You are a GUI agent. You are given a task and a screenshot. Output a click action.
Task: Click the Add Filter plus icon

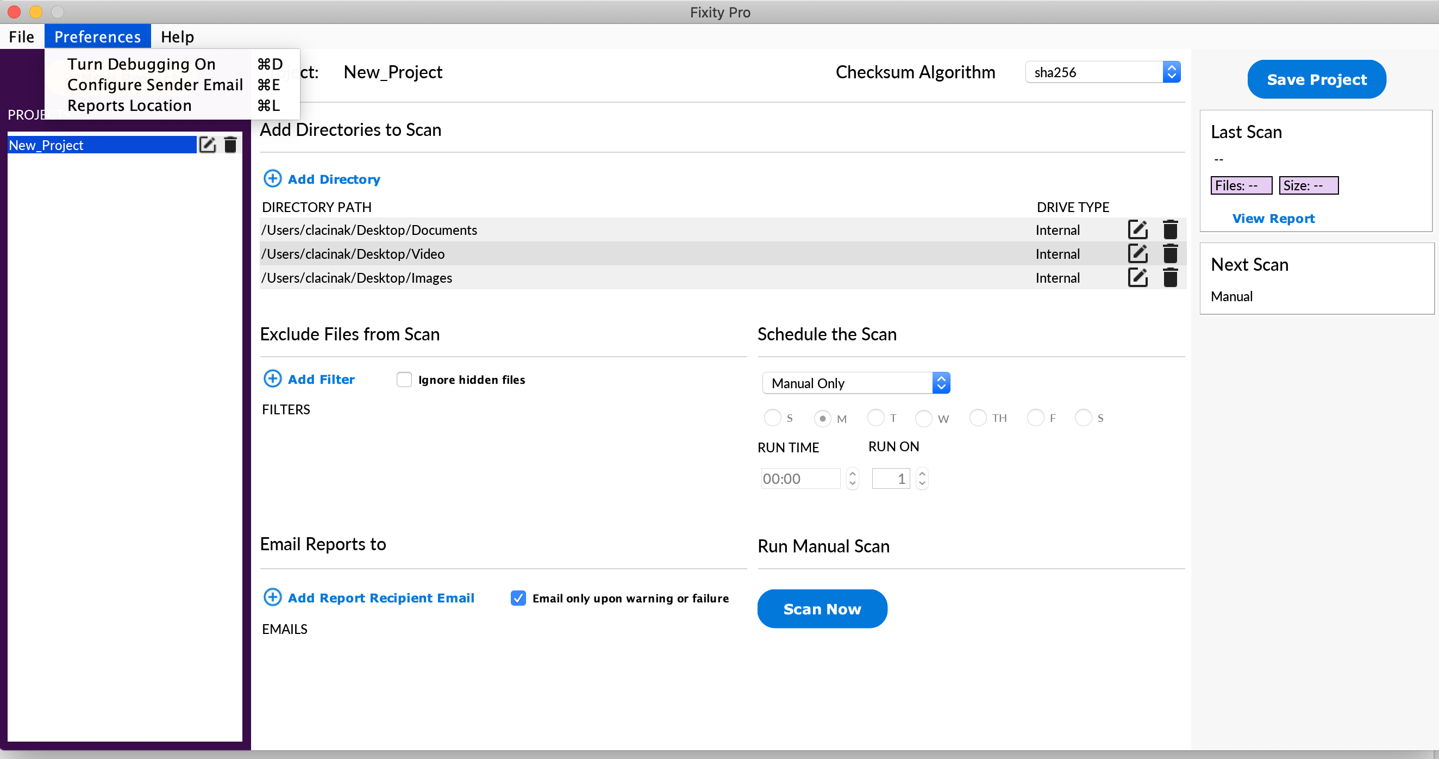pos(273,378)
